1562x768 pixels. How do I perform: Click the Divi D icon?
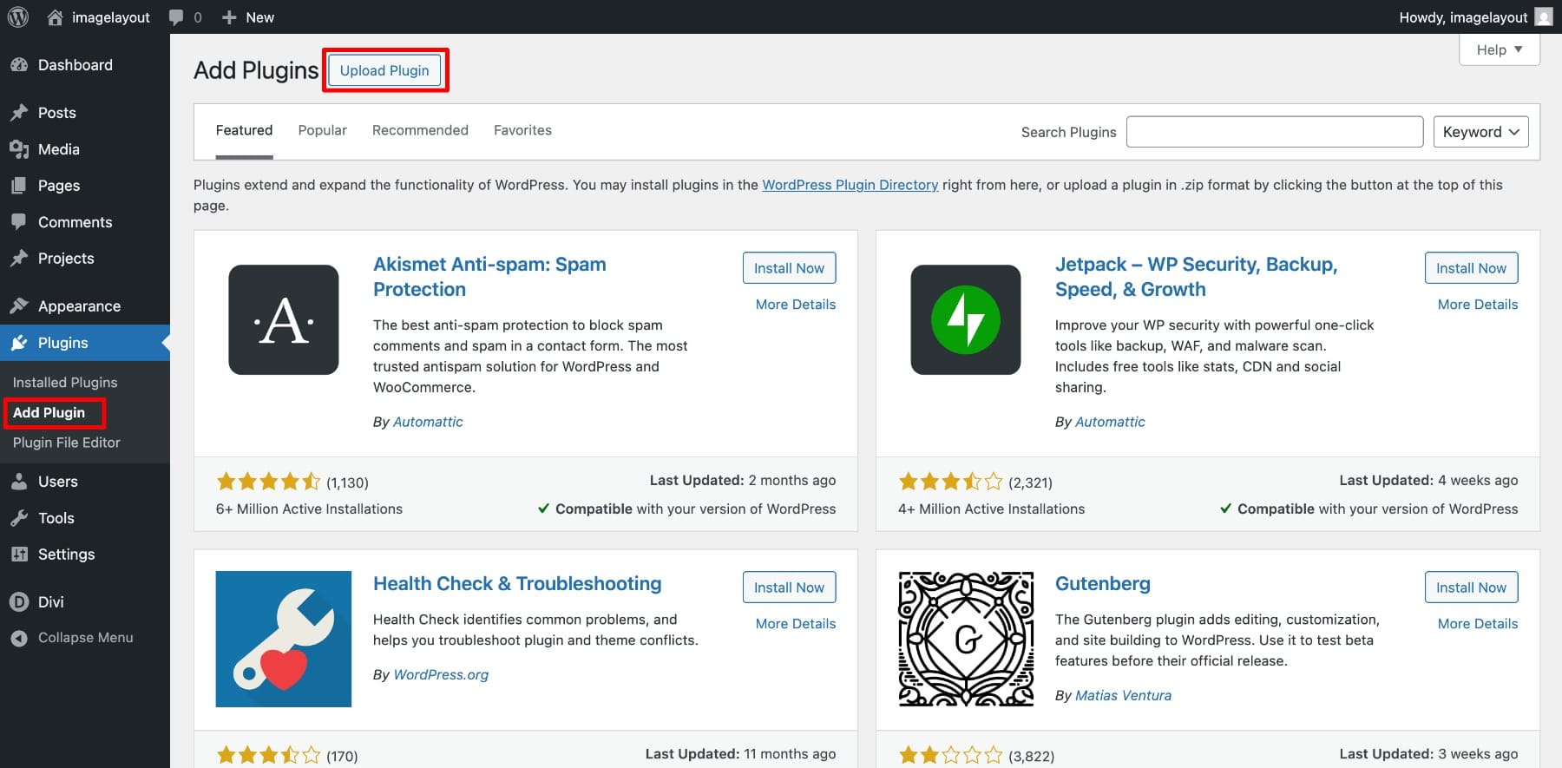[x=19, y=602]
